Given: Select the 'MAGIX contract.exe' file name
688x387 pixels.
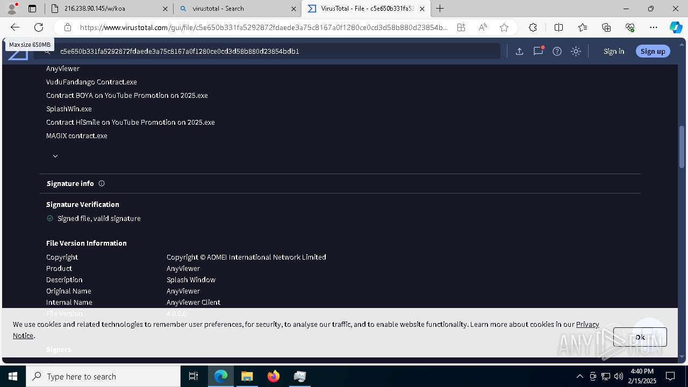Looking at the screenshot, I should click(77, 135).
